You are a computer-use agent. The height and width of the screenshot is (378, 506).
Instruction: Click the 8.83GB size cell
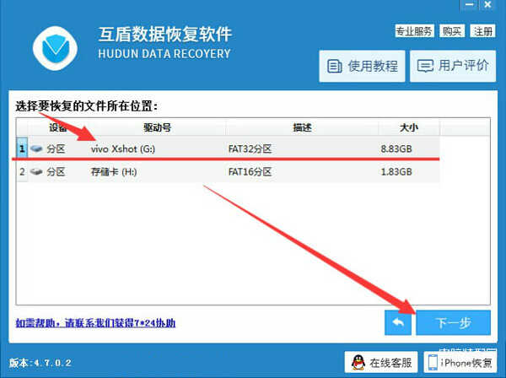[x=396, y=148]
